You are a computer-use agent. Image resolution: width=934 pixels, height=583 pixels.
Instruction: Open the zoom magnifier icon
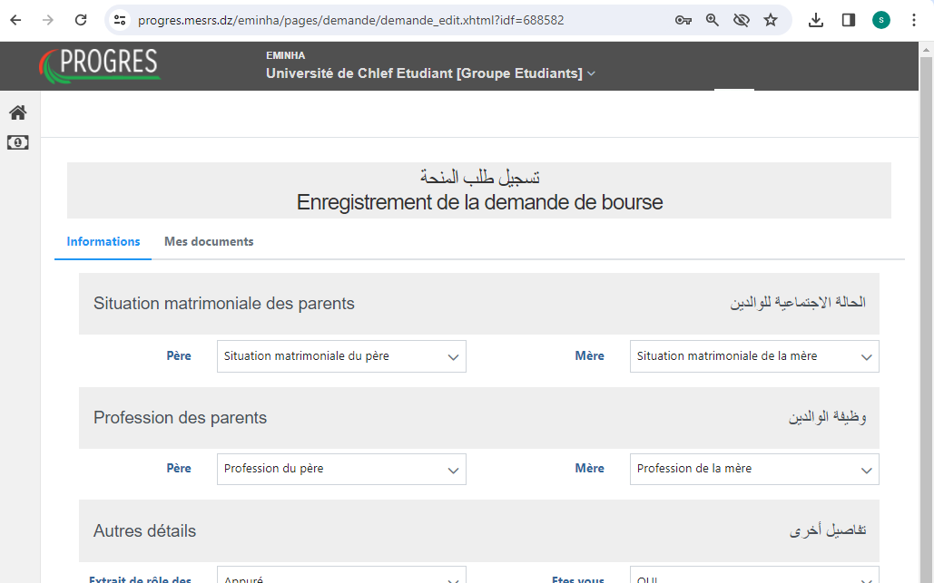point(712,20)
